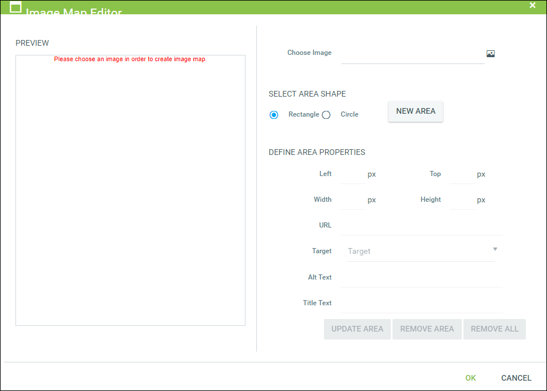547x391 pixels.
Task: Click the Alt Text input field
Action: [x=422, y=278]
